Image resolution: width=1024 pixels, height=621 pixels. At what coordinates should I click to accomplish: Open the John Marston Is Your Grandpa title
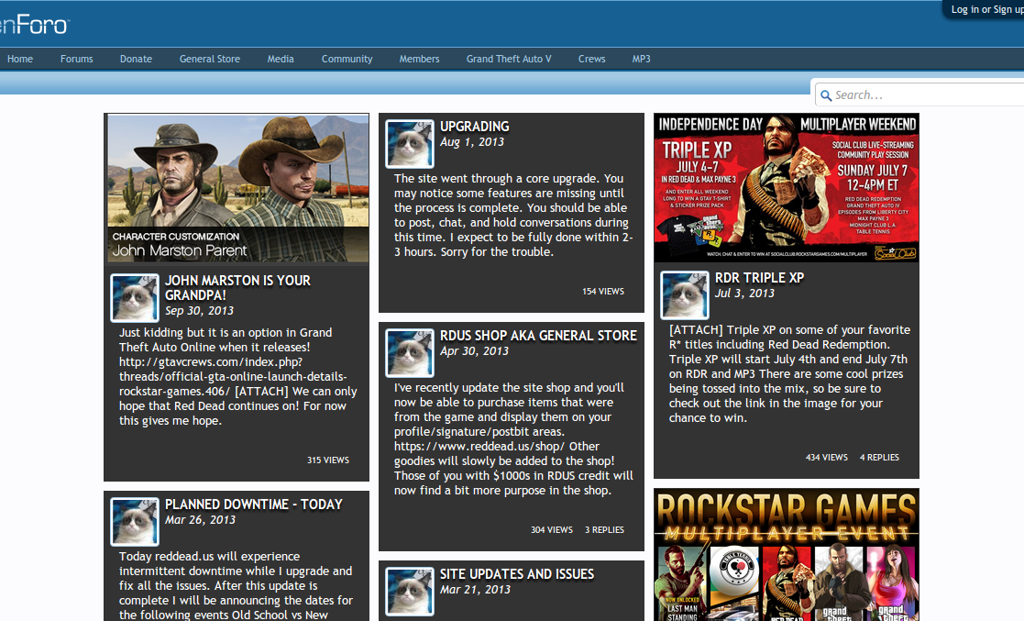tap(237, 288)
